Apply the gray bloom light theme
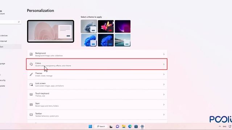 pyautogui.click(x=89, y=26)
